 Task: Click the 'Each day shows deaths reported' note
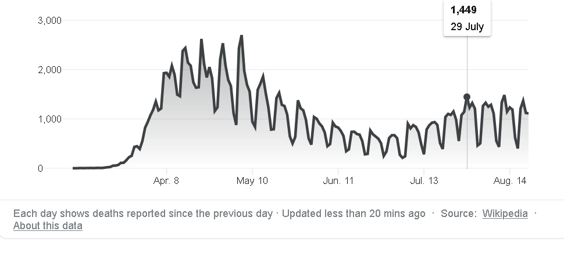[x=143, y=214]
